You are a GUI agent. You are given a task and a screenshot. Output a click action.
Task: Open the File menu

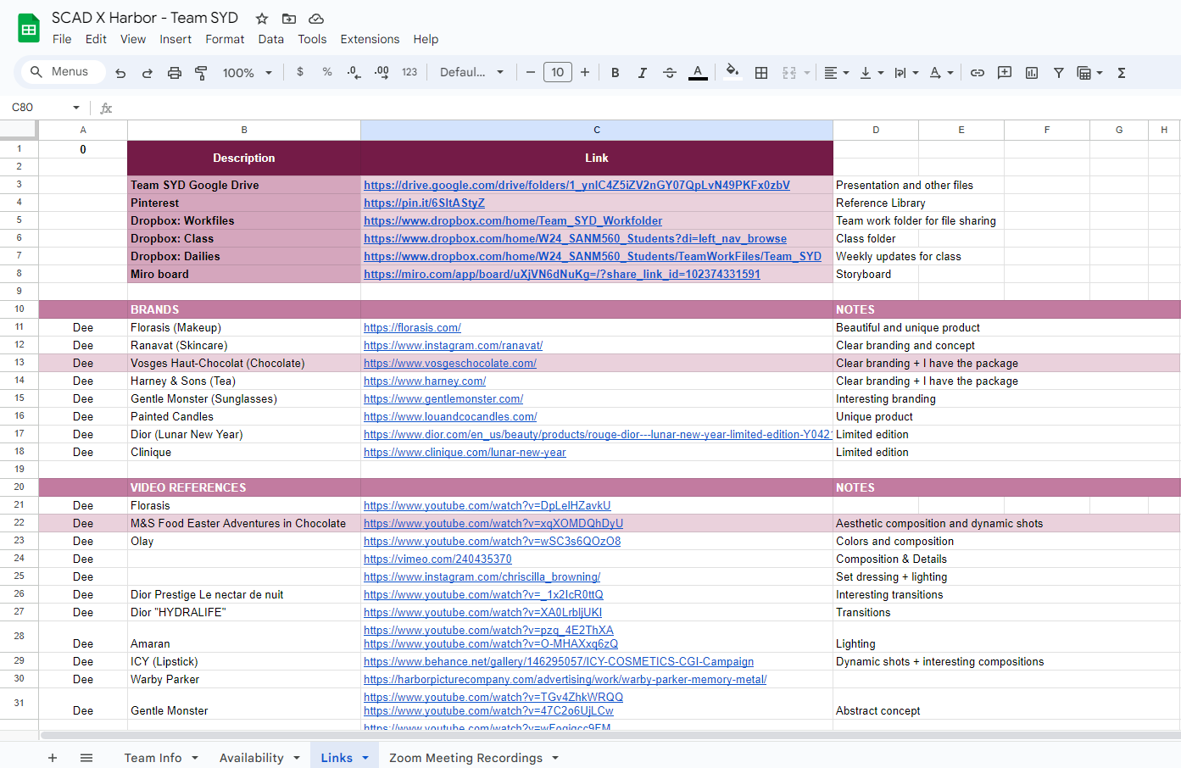pos(62,39)
